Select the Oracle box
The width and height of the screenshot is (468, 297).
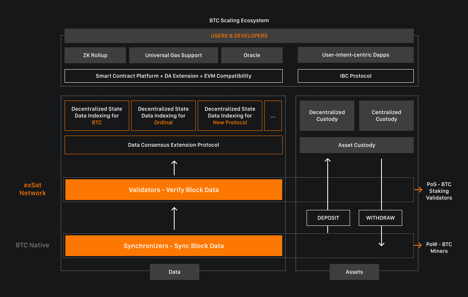pos(252,55)
